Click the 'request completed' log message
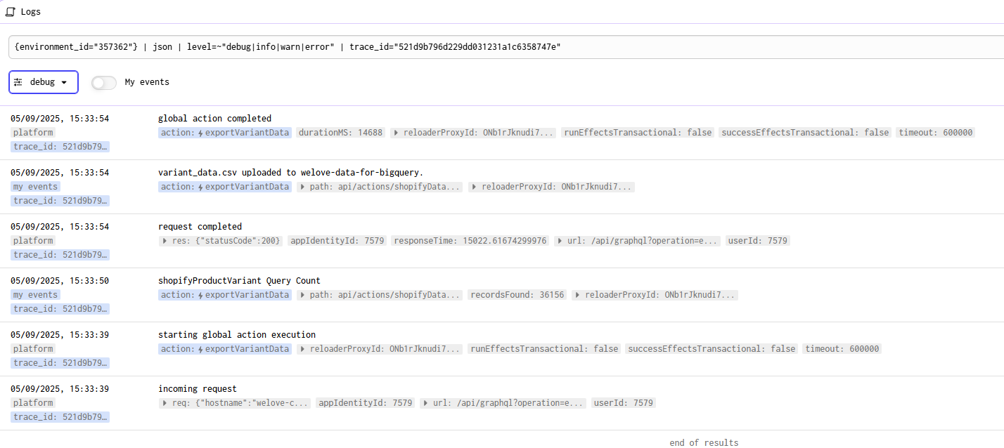 click(200, 227)
